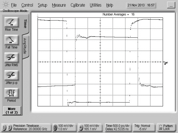This screenshot has width=178, height=133.
Task: Switch to the Time measurement tab
Action: (25, 24)
